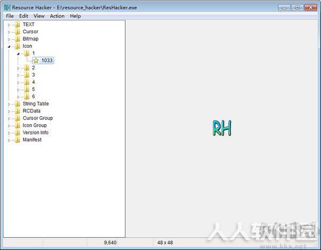The height and width of the screenshot is (250, 321).
Task: Click the TEXT folder icon
Action: (18, 25)
